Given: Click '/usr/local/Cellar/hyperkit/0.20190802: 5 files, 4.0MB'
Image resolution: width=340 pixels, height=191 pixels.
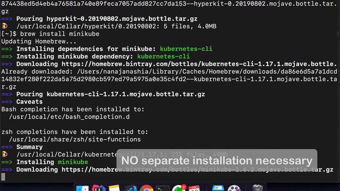Looking at the screenshot, I should click(x=116, y=27).
